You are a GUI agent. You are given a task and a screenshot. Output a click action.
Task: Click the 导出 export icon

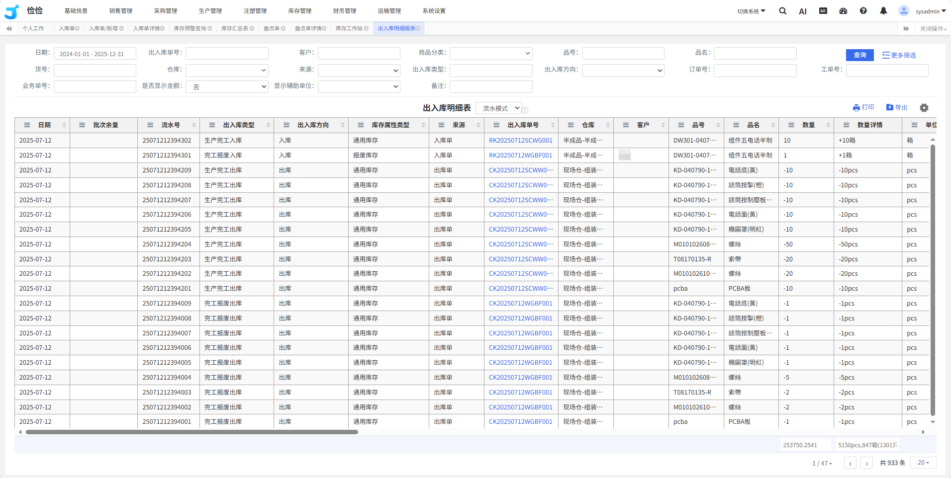tap(889, 108)
